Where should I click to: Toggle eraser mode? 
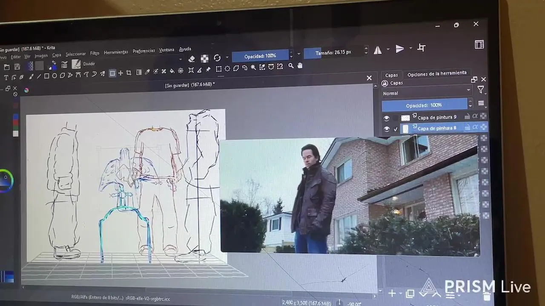192,59
